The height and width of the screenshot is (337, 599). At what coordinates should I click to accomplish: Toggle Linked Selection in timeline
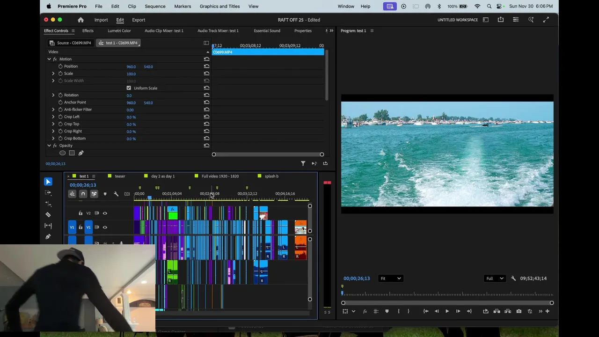click(94, 194)
